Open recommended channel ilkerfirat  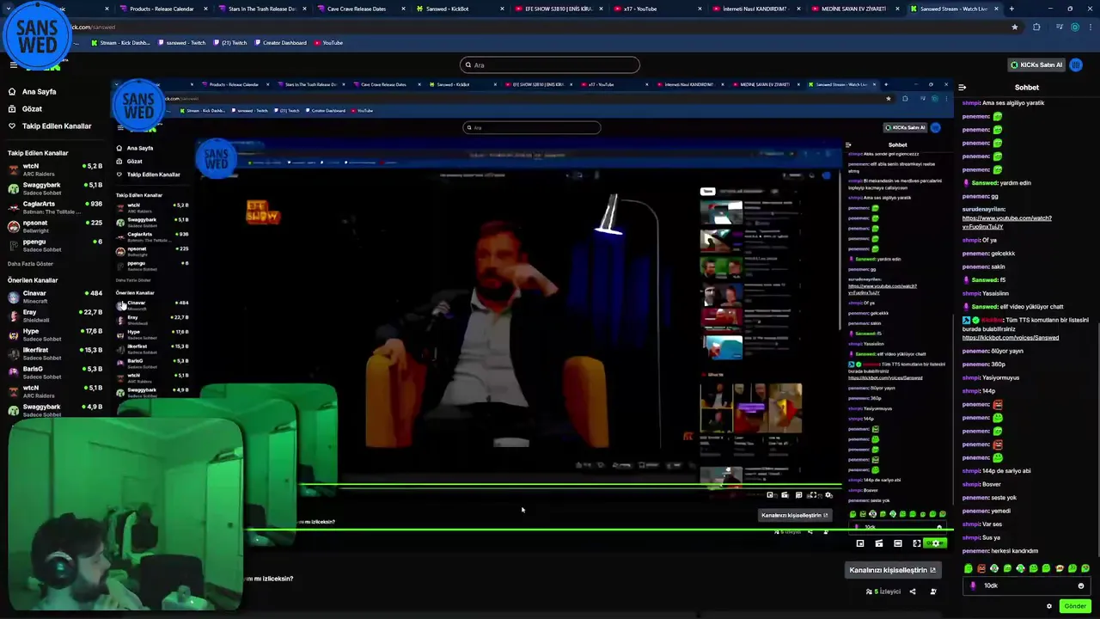pos(55,353)
